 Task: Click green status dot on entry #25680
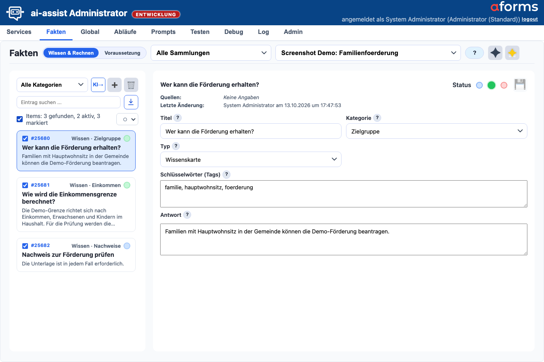[127, 138]
